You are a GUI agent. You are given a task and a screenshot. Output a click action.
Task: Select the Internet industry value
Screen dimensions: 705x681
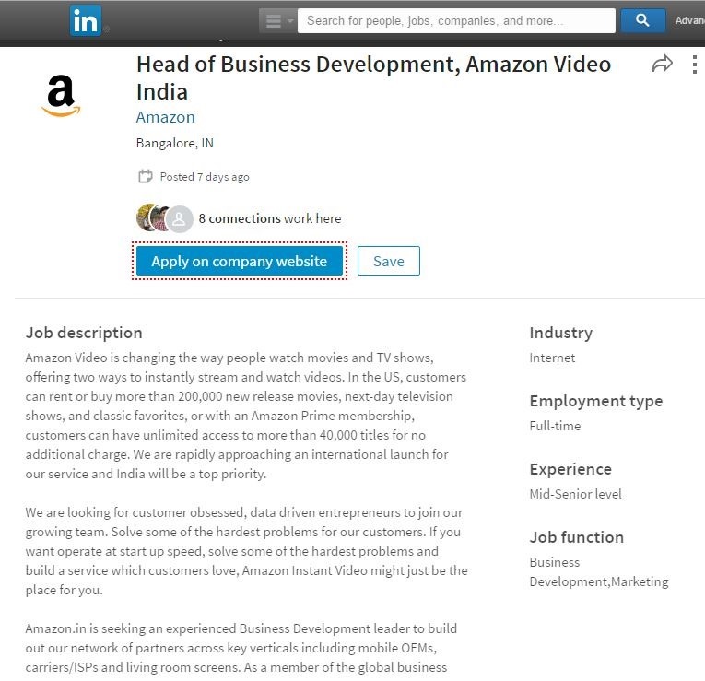(x=552, y=358)
